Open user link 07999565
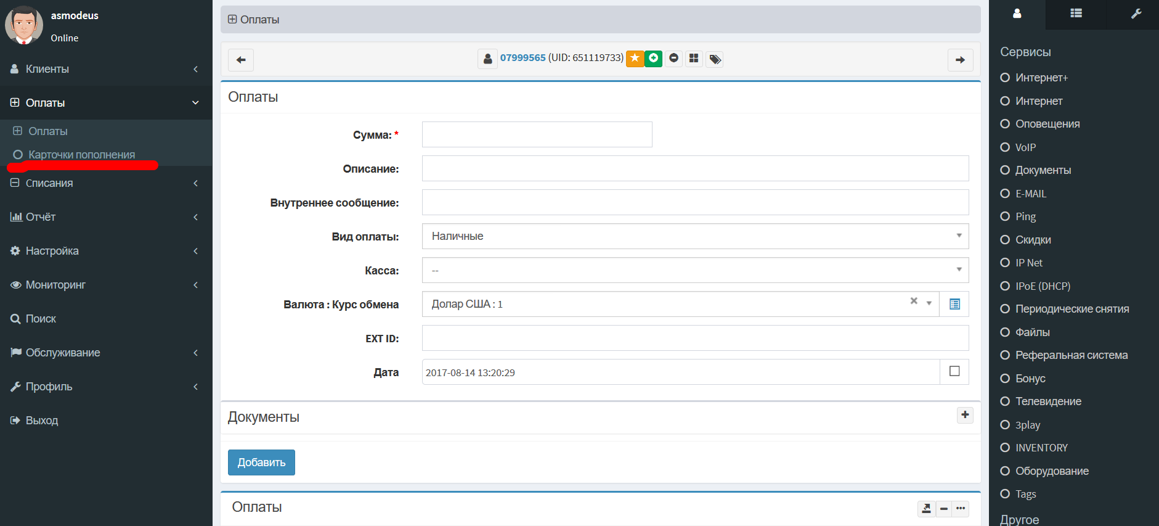This screenshot has height=526, width=1159. tap(523, 58)
